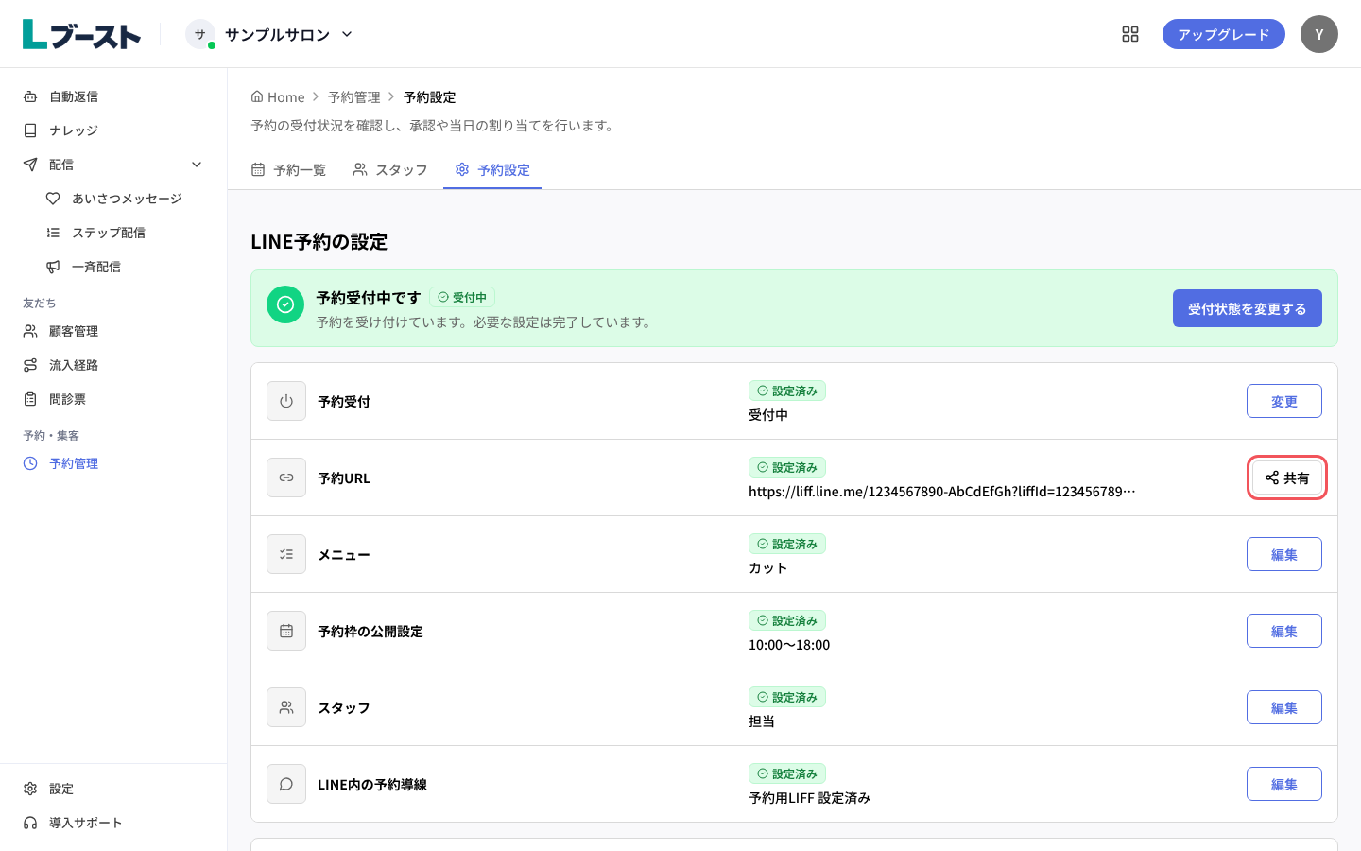Click the Lブースト logo
Screen dimensions: 1361x851
click(81, 34)
